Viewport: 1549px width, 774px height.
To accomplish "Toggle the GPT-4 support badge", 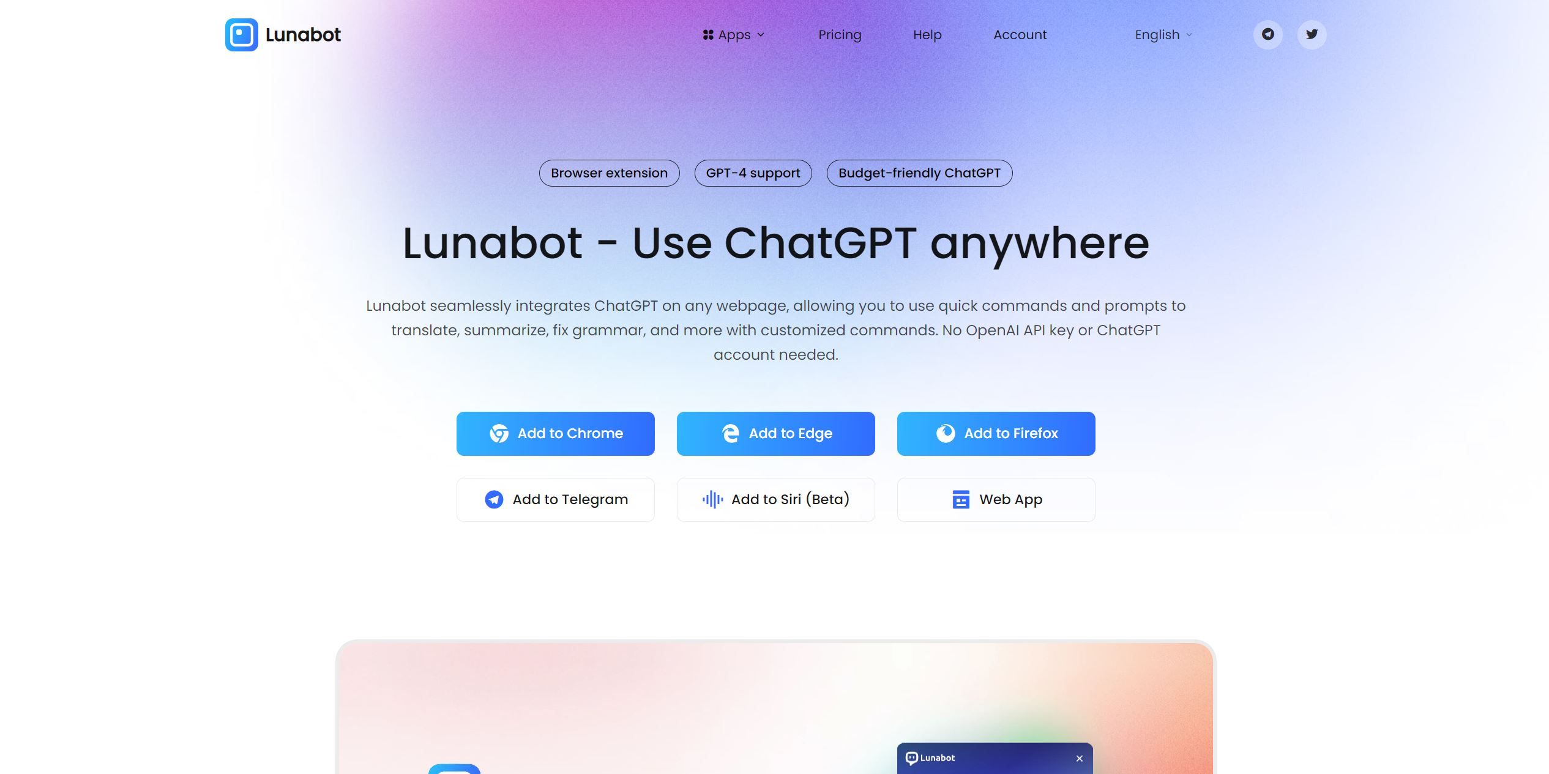I will click(x=753, y=173).
